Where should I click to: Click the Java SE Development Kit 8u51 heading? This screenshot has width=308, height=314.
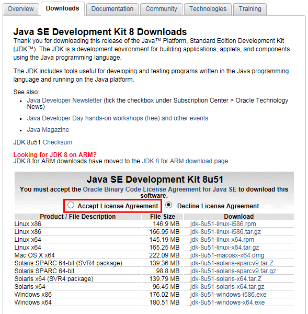point(155,179)
